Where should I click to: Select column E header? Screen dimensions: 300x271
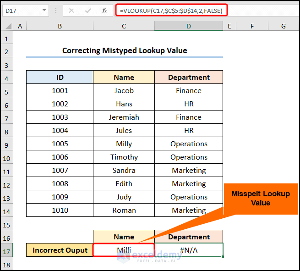pyautogui.click(x=229, y=26)
